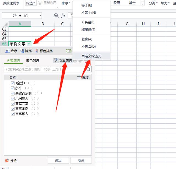This screenshot has width=176, height=169.
Task: Expand the data type gallery arrow beside 基金
Action: tap(142, 4)
